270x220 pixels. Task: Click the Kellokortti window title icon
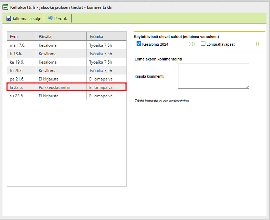coord(5,7)
